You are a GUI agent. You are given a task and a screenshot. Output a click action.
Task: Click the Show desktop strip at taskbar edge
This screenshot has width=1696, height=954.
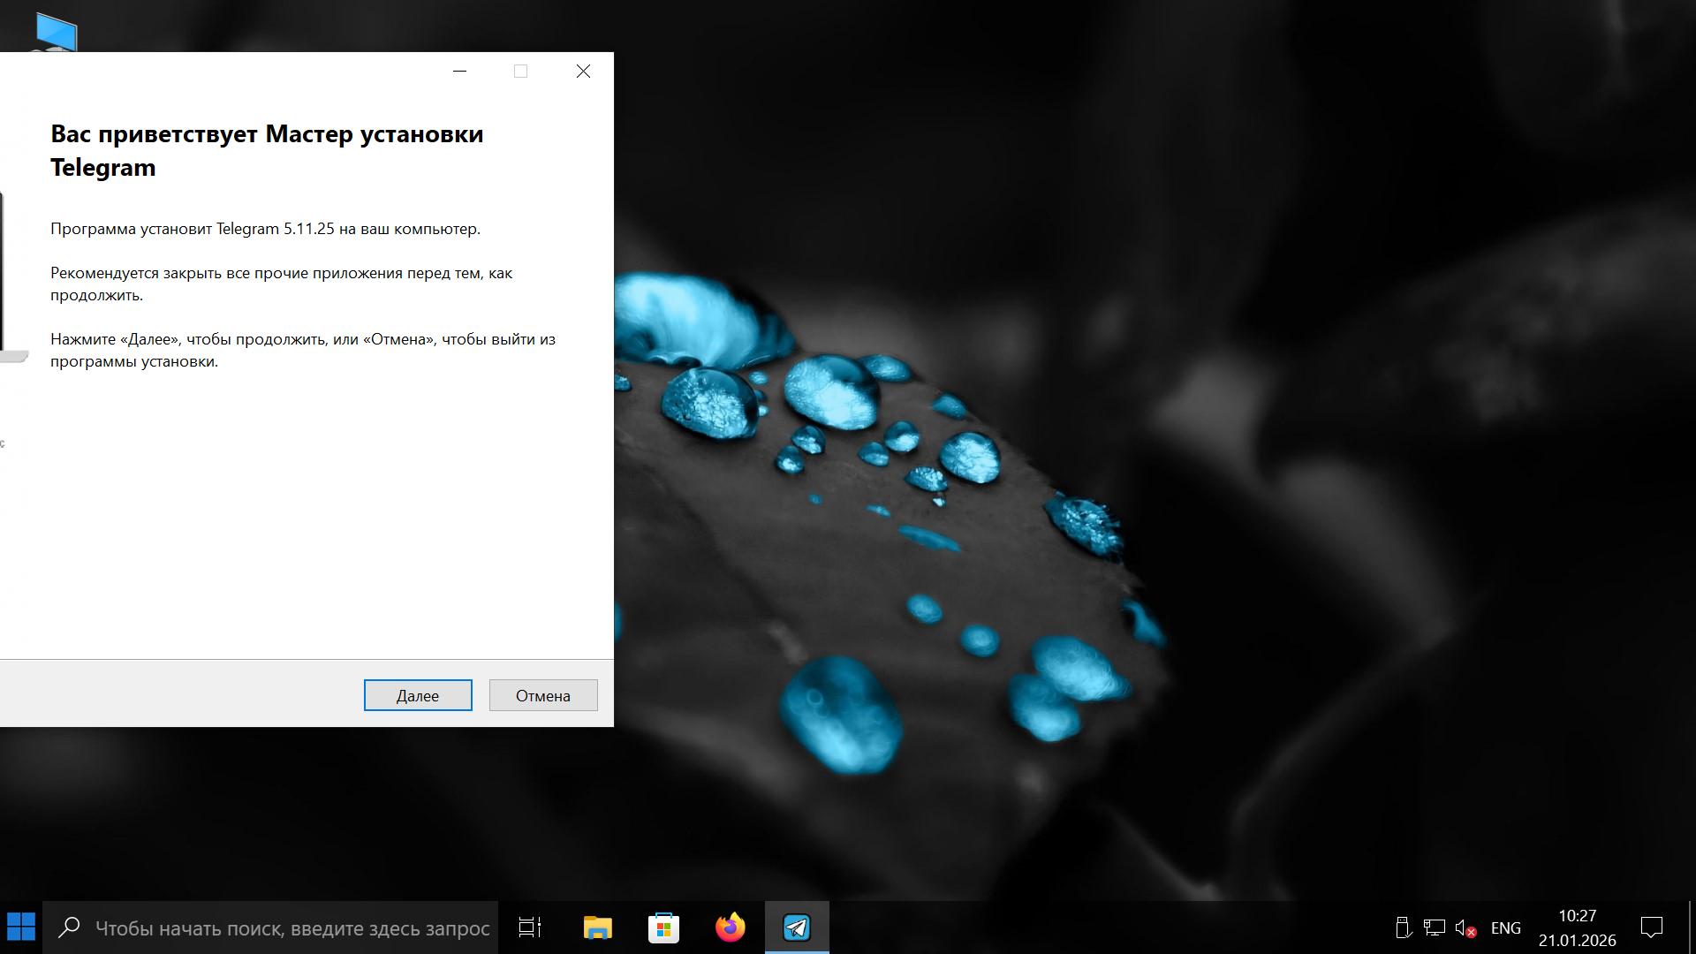[1692, 927]
